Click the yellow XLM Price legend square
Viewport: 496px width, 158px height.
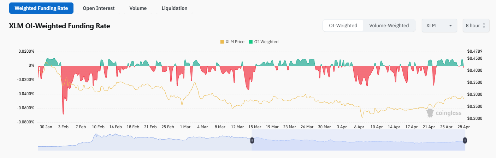coord(222,42)
